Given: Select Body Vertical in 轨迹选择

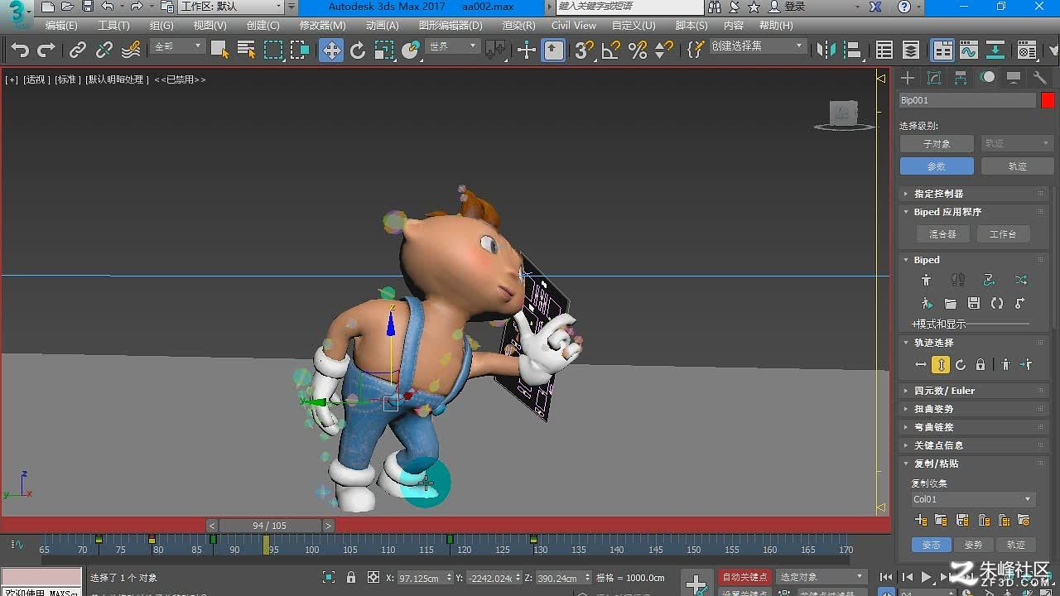Looking at the screenshot, I should coord(941,365).
